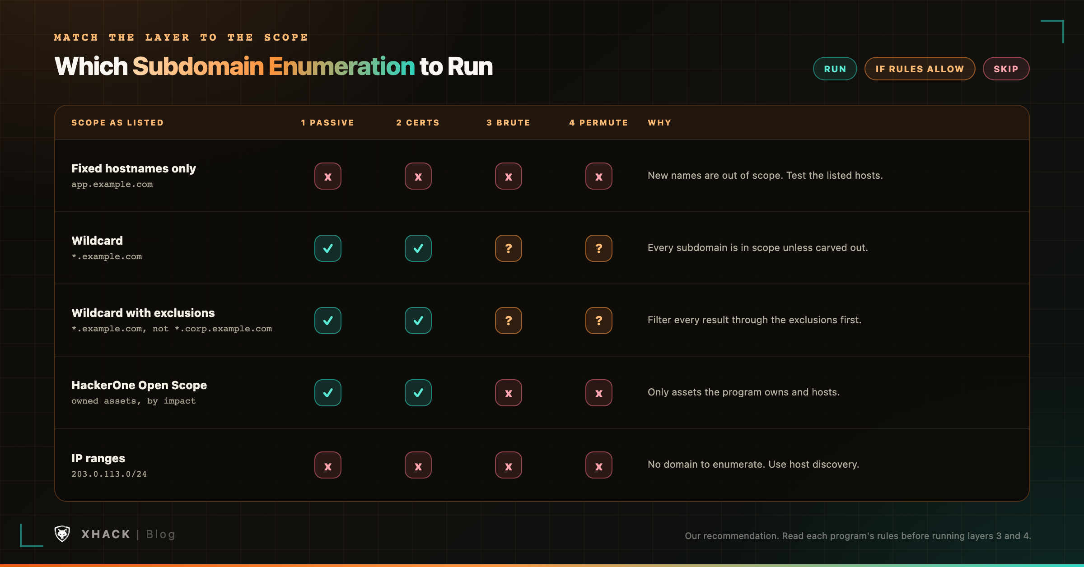
Task: Click Passive checkmark for Wildcard with exclusions
Action: pyautogui.click(x=328, y=321)
